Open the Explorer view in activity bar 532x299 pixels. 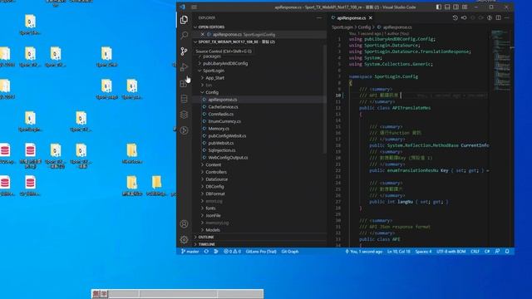pos(184,20)
